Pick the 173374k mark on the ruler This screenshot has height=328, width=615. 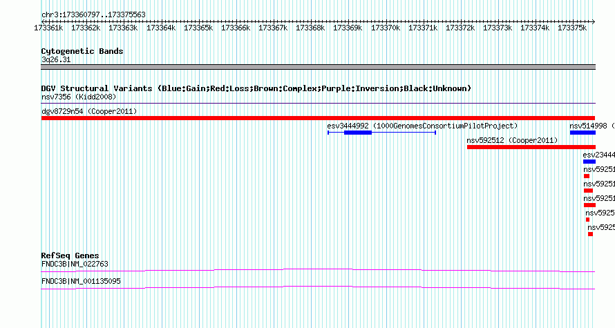(535, 28)
